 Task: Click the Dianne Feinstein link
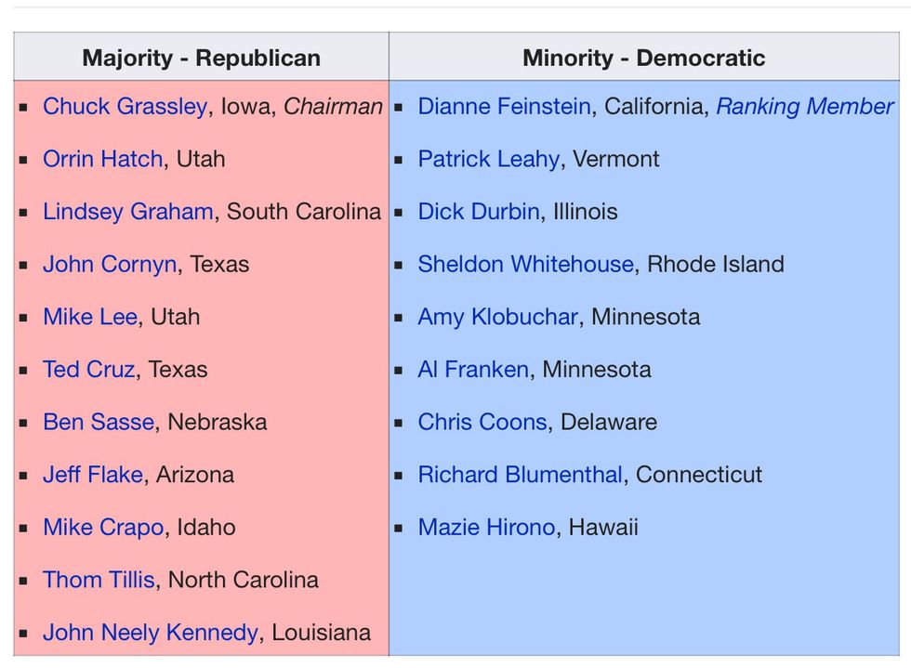pyautogui.click(x=504, y=107)
